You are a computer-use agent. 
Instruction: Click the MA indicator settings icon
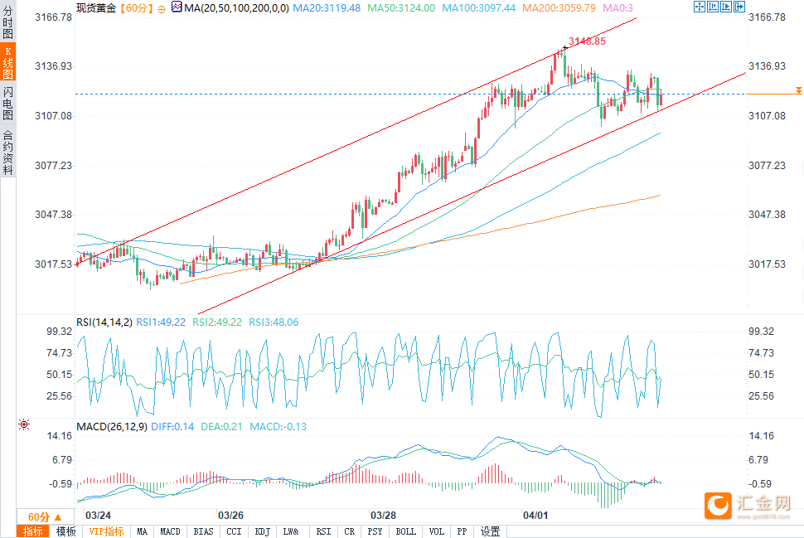point(177,7)
